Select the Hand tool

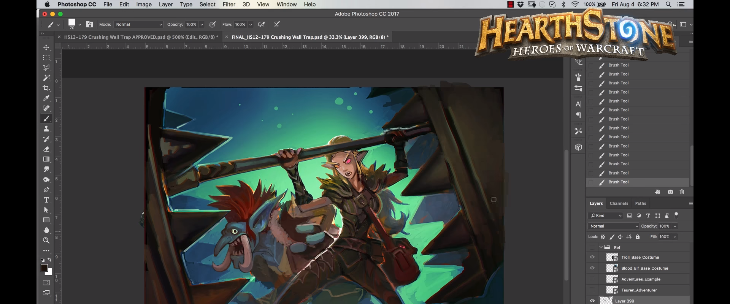(x=46, y=230)
